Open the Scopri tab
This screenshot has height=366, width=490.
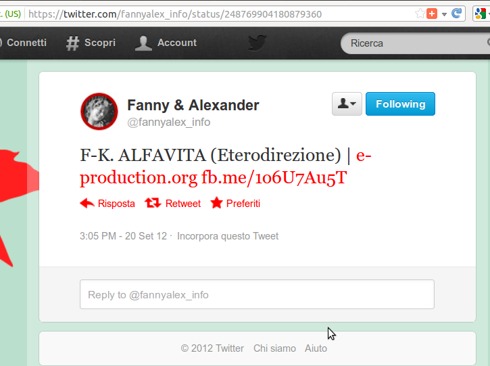click(91, 43)
